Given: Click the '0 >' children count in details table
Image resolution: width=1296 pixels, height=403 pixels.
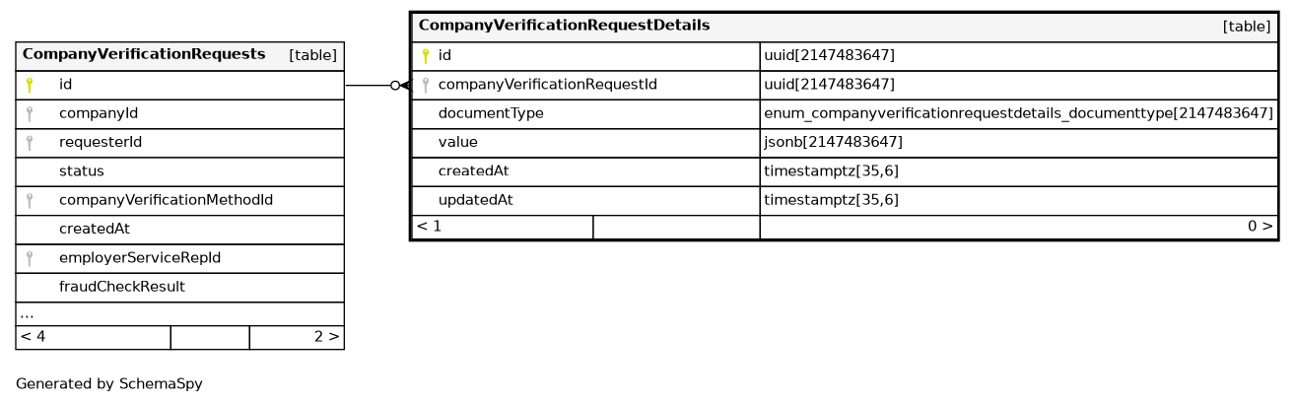Looking at the screenshot, I should click(1260, 227).
